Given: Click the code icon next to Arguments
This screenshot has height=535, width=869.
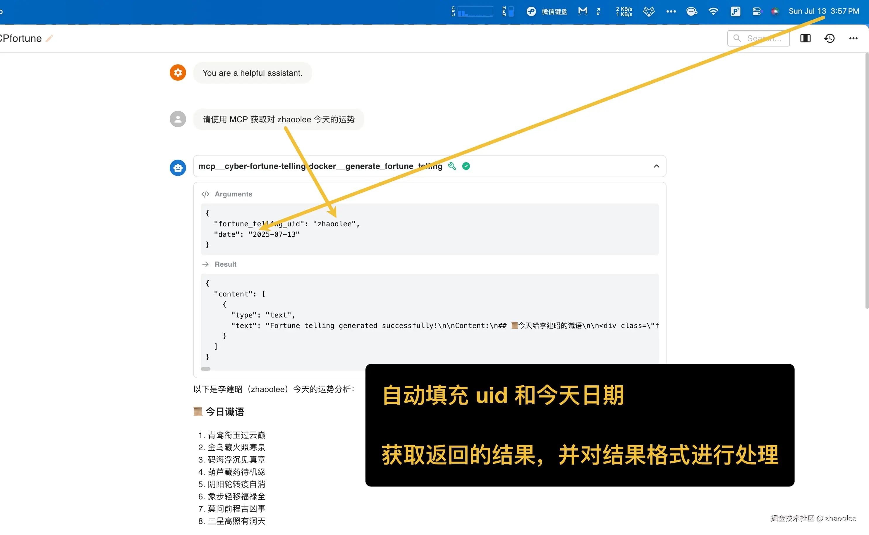Looking at the screenshot, I should (x=205, y=194).
